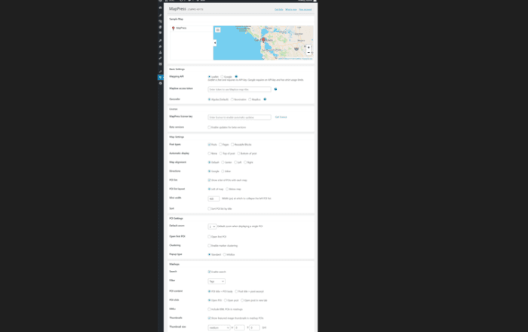528x332 pixels.
Task: Select Top of post automatic display
Action: 221,153
